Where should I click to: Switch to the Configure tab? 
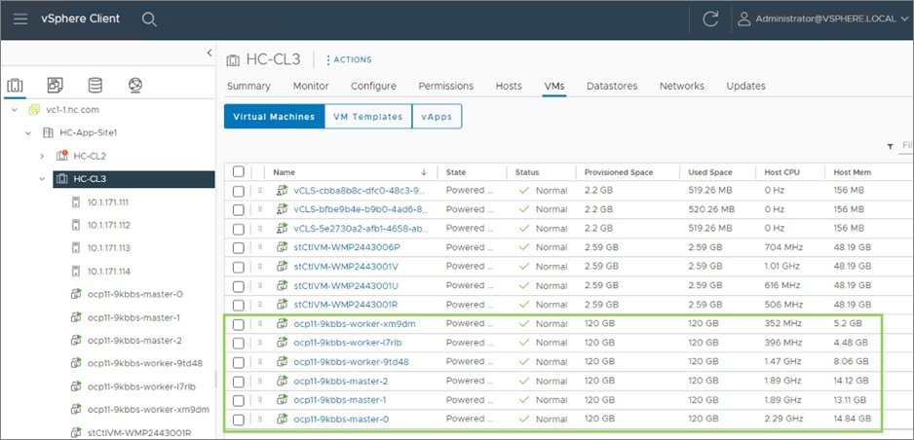pos(373,86)
